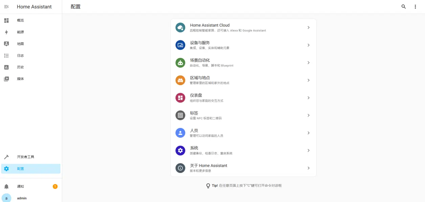Open 场景自动化 title link
This screenshot has height=202, width=425.
(x=200, y=60)
